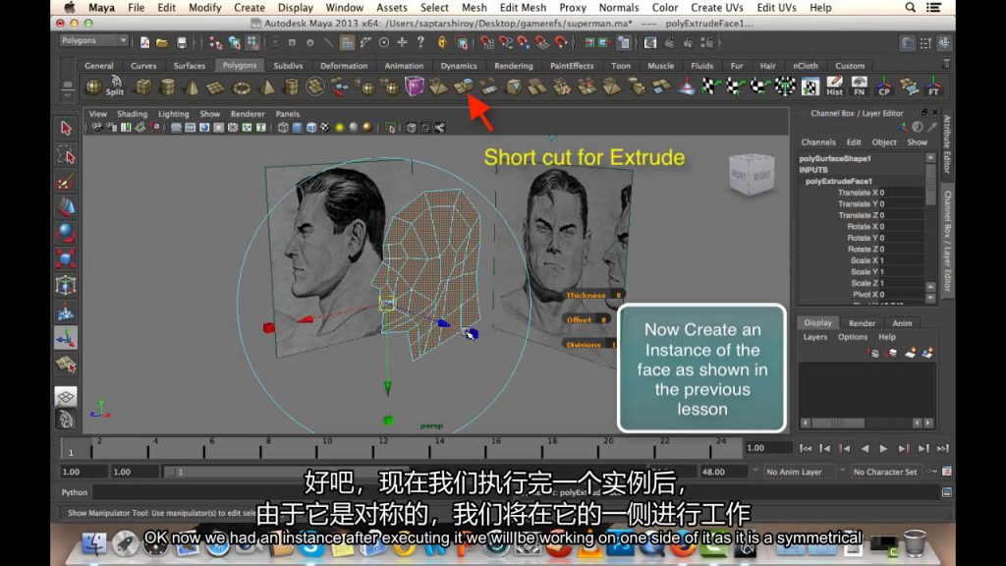Open the macOS Spotlight search icon
This screenshot has height=566, width=1006.
(910, 8)
